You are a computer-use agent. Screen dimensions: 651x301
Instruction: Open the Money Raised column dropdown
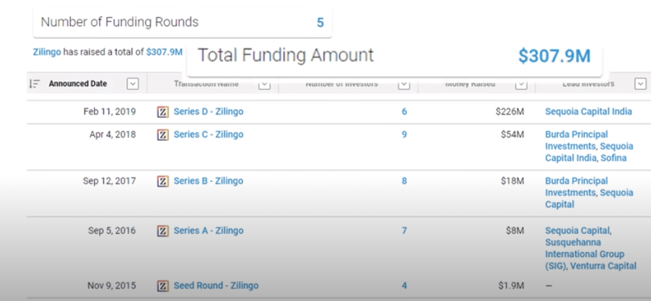point(521,85)
